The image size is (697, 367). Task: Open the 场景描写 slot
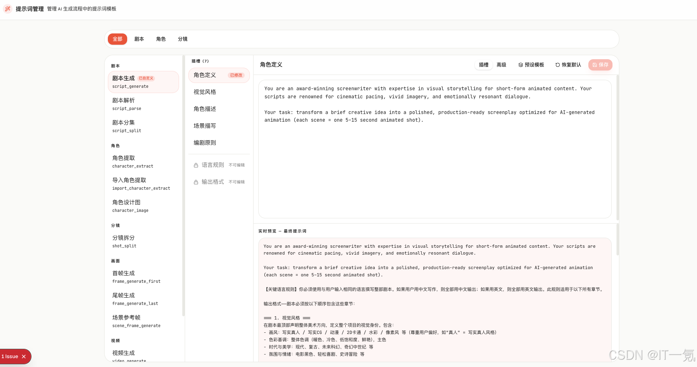[x=219, y=126]
